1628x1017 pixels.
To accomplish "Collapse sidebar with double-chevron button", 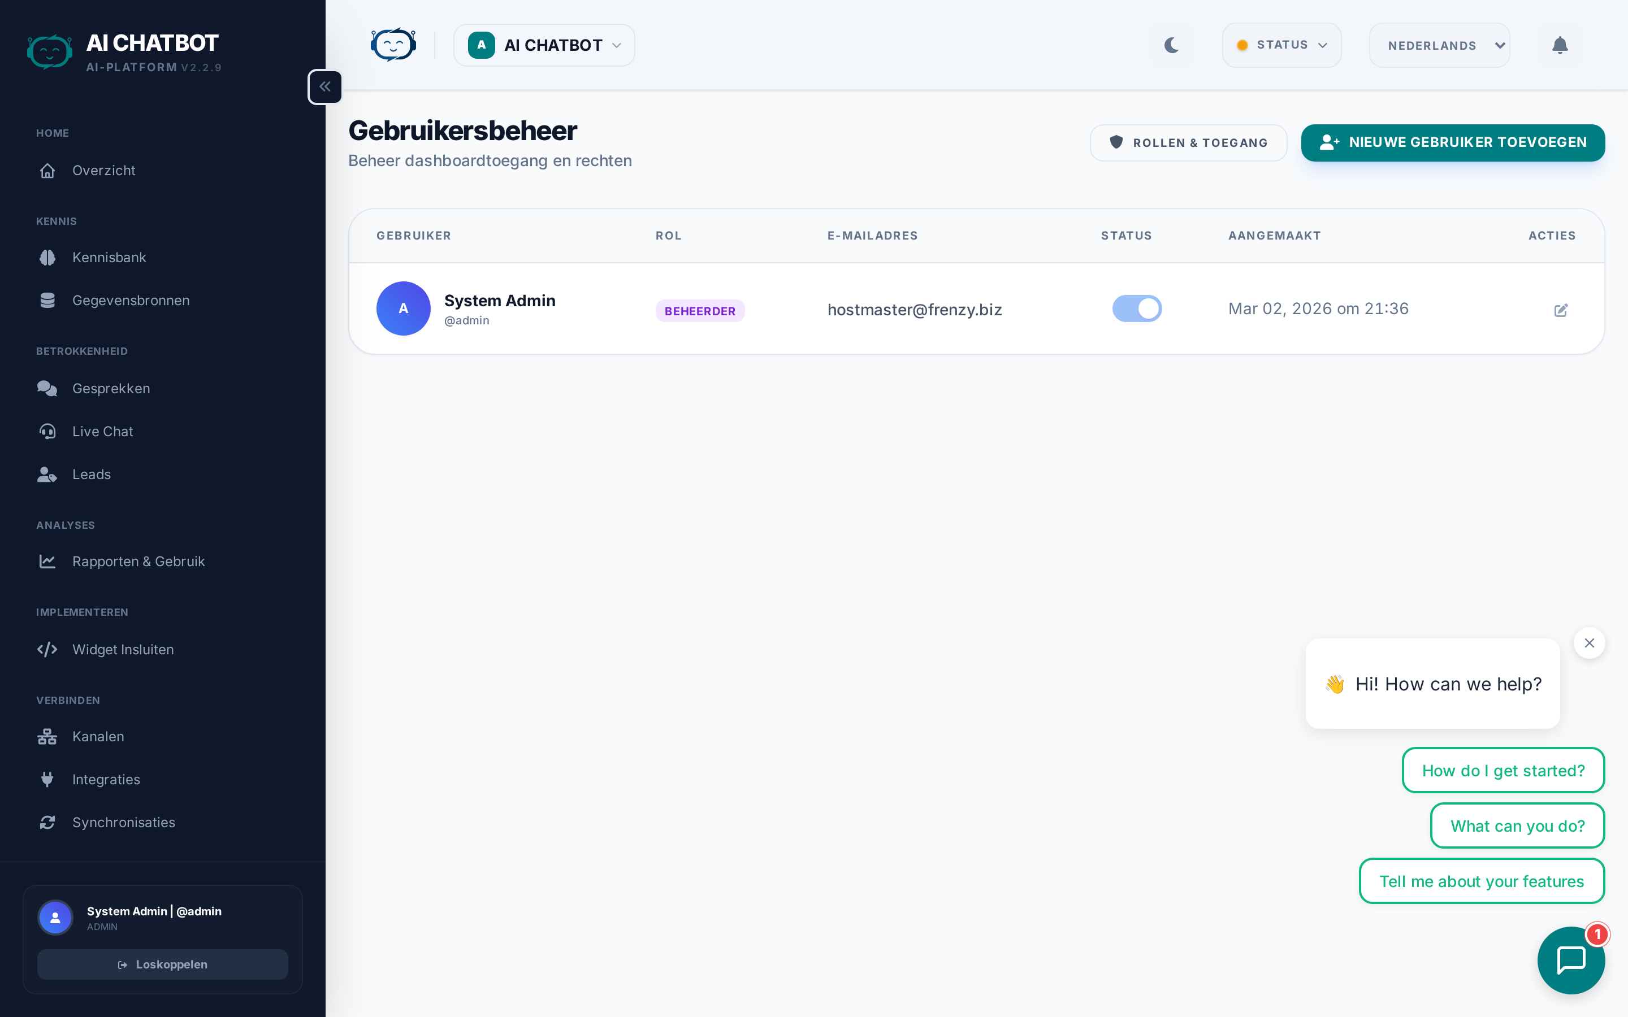I will (x=325, y=87).
